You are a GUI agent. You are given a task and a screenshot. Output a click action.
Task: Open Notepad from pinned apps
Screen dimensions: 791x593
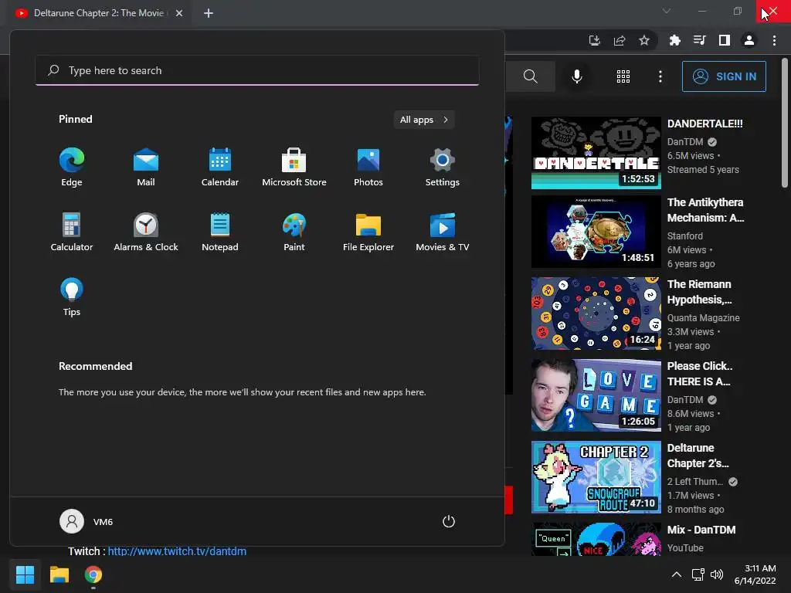pos(220,232)
